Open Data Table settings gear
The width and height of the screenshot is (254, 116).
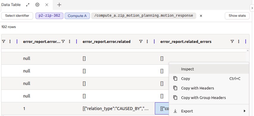click(38, 5)
